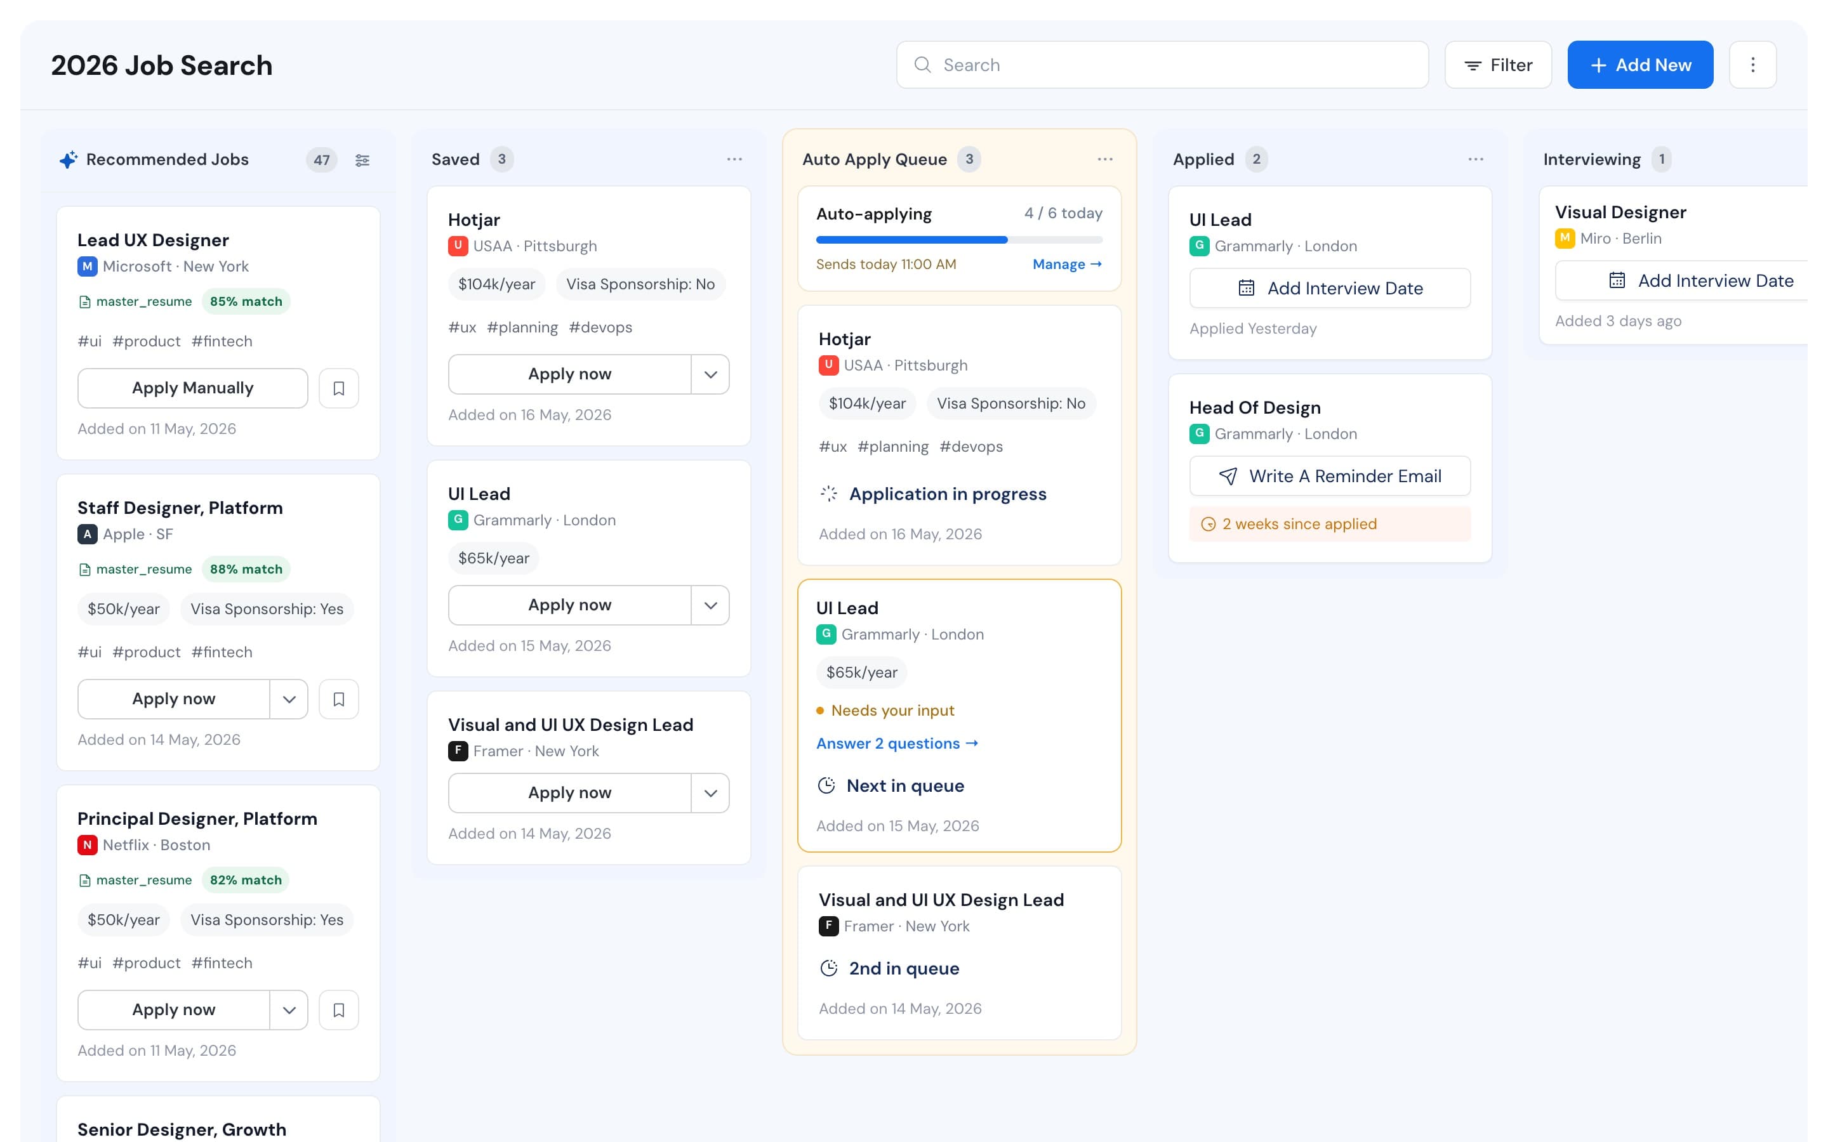Click Framer logo on saved Design Lead card

458,752
